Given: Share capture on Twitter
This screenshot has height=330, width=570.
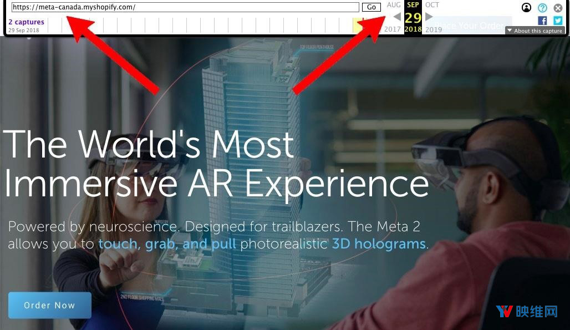Looking at the screenshot, I should point(558,21).
